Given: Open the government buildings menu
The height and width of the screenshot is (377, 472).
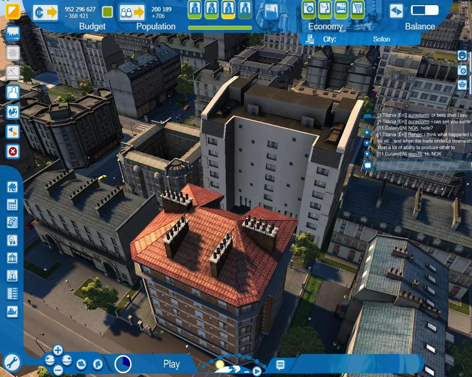Looking at the screenshot, I should pyautogui.click(x=12, y=258).
